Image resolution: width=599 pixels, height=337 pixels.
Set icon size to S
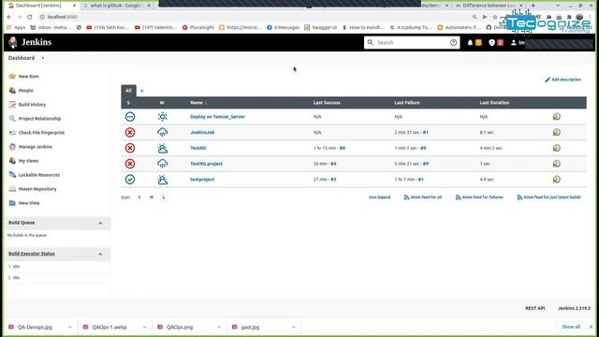[x=139, y=198]
